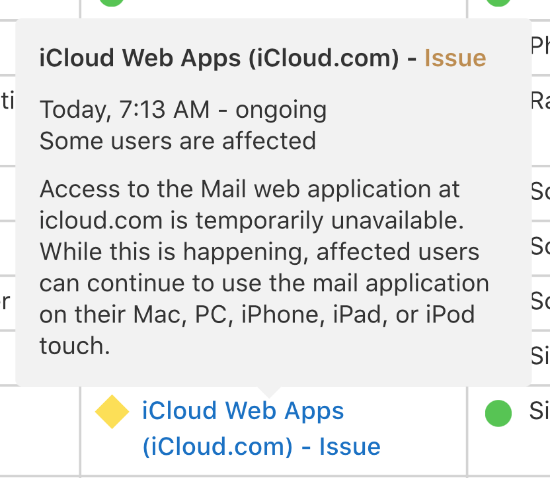Click the yellow diamond issue status icon

pyautogui.click(x=112, y=412)
